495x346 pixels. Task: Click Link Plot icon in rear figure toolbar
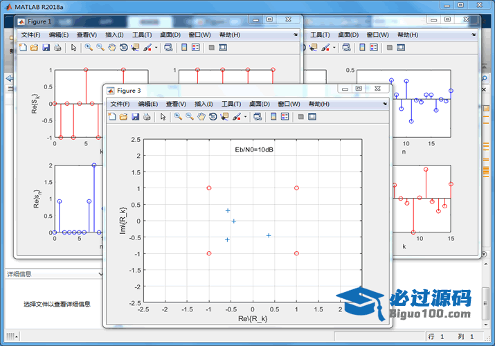346,48
